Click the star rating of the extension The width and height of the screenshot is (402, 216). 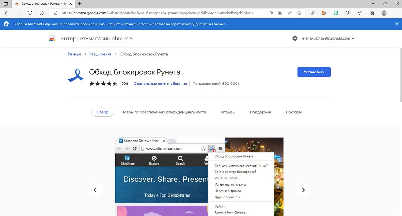pyautogui.click(x=103, y=84)
